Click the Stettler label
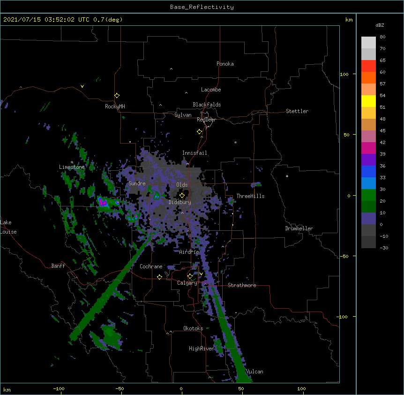The height and width of the screenshot is (395, 404). pyautogui.click(x=297, y=111)
